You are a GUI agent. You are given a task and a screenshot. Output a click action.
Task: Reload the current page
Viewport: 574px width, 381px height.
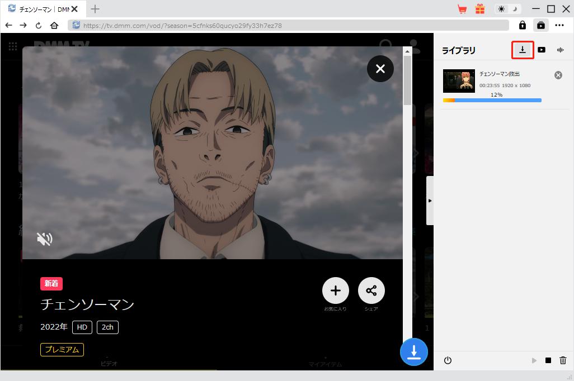pos(39,26)
